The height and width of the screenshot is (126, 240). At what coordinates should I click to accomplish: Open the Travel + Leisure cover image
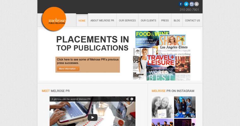click(x=161, y=68)
